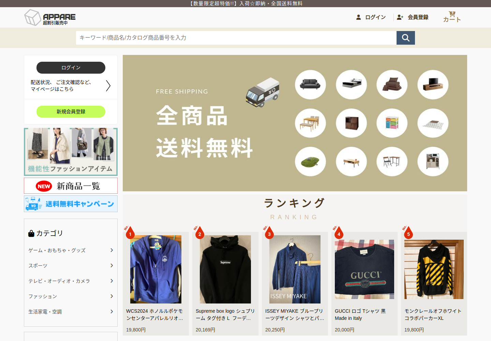Choose the low coffee table circle icon

coord(351,162)
